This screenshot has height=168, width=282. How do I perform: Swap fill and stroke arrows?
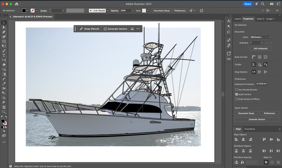pyautogui.click(x=6, y=117)
